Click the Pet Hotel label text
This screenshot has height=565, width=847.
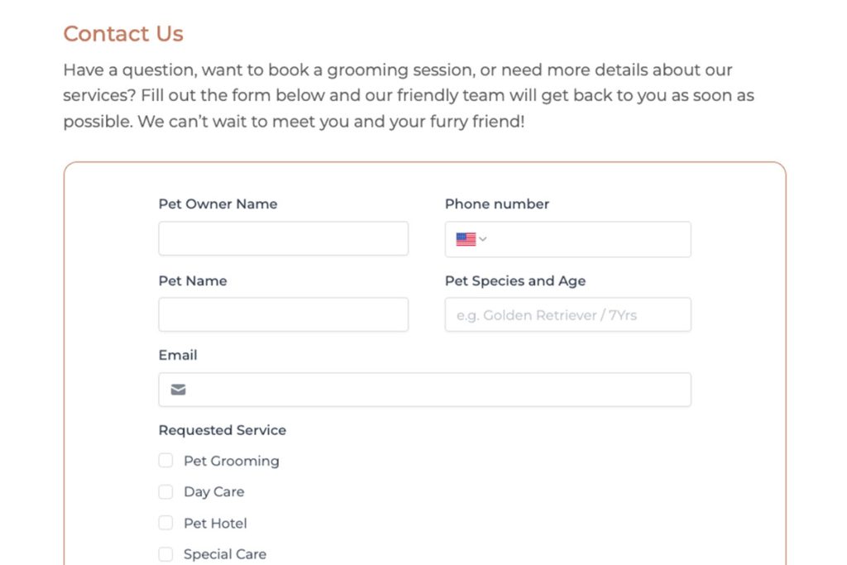click(x=215, y=523)
